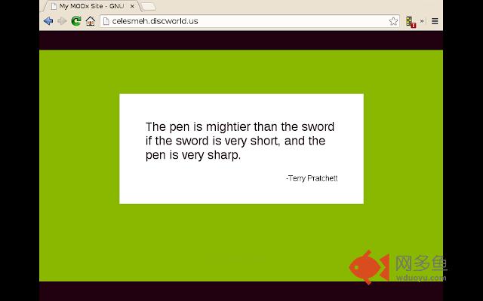Bookmark this page with the star icon
Viewport: 483px width, 301px height.
point(393,21)
